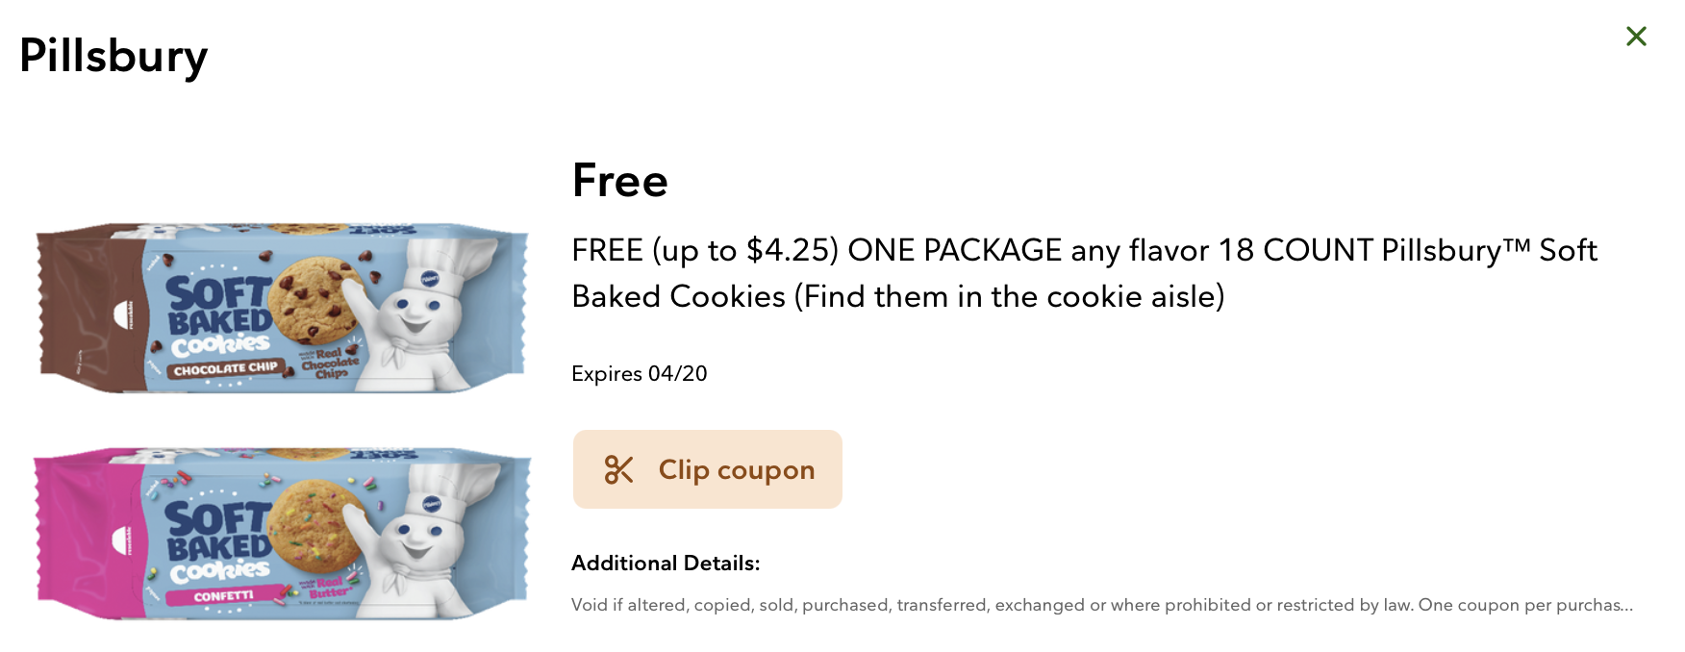The width and height of the screenshot is (1685, 652).
Task: Click the scissors icon on the coupon button
Action: (618, 469)
